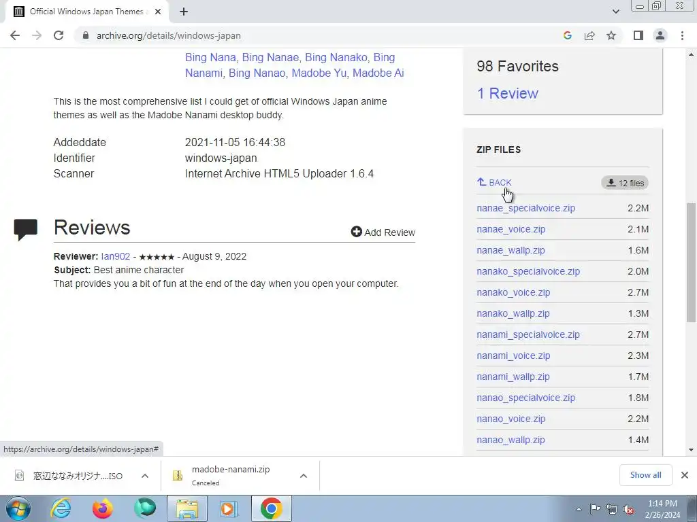Download nanae_wallp.zip
Screen dimensions: 697x522
[510, 250]
